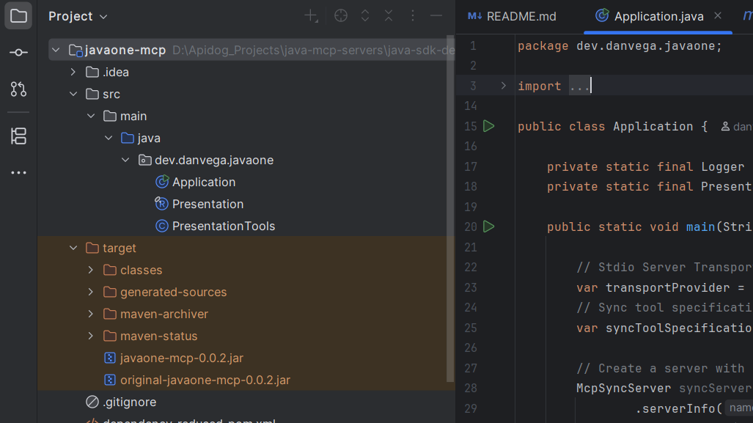
Task: Collapse the dev.danvega.javaone package
Action: [126, 160]
